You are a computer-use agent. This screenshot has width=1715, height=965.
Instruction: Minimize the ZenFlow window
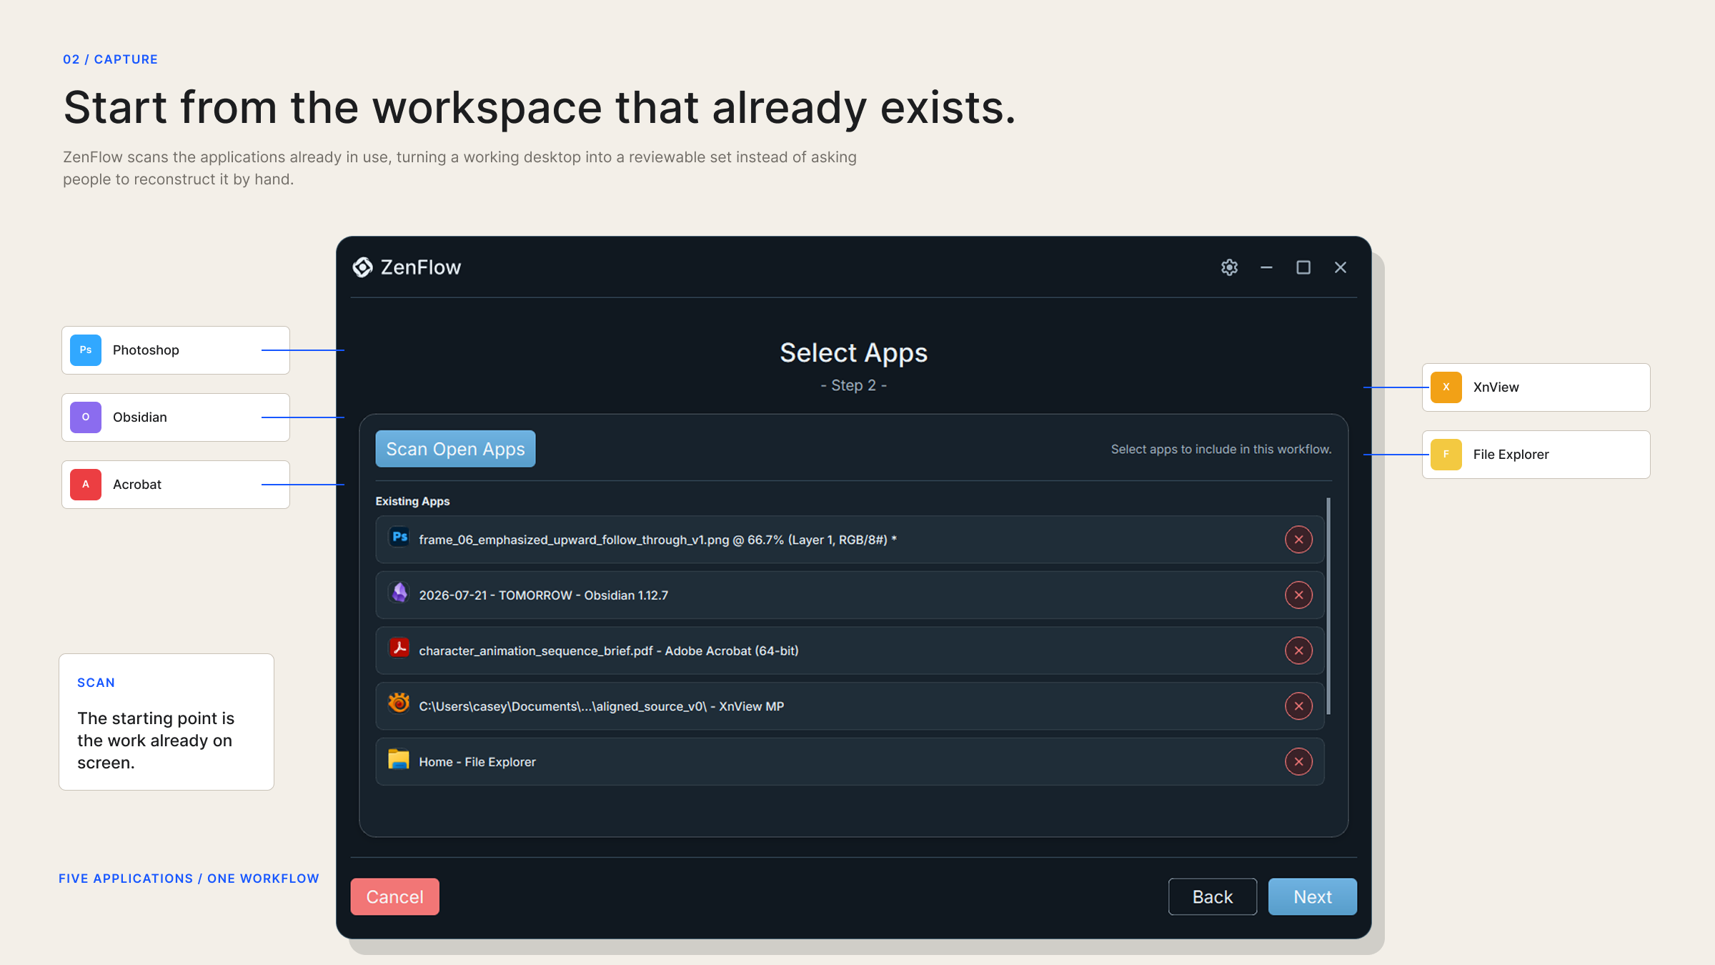[1266, 267]
